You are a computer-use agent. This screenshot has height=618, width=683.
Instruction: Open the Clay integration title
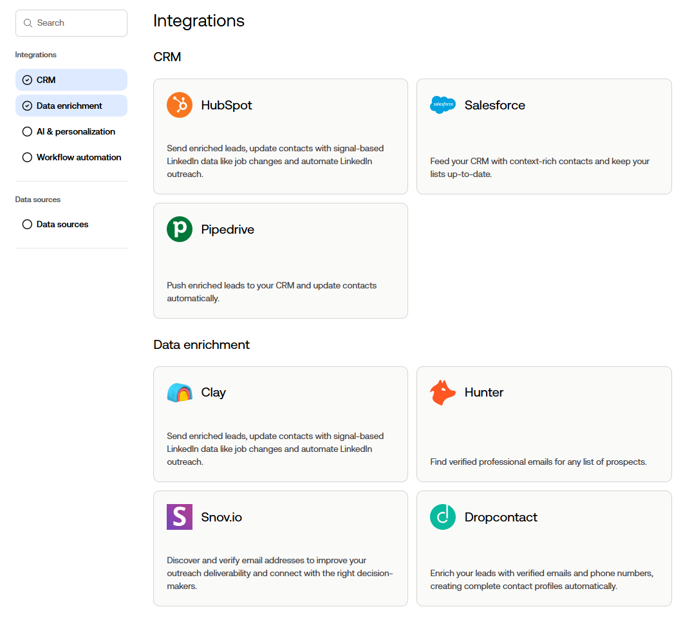[214, 393]
